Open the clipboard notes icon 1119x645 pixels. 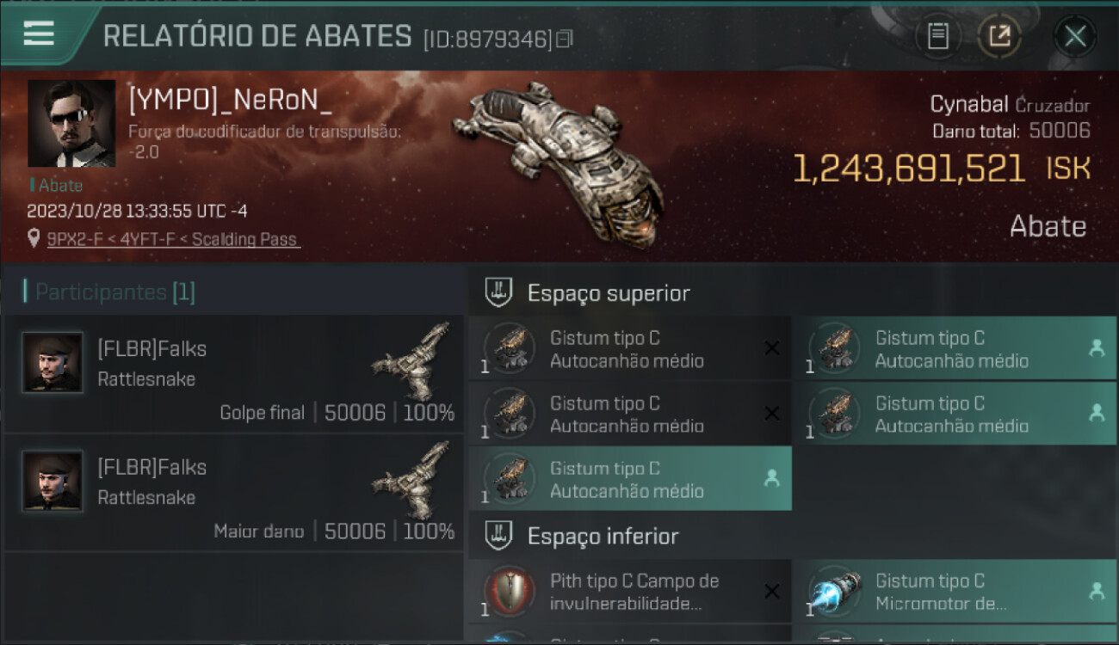click(938, 36)
